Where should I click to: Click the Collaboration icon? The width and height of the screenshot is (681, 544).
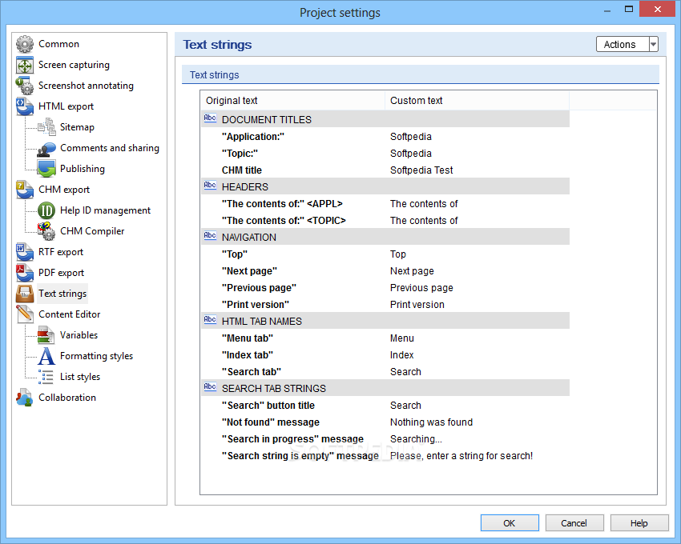(25, 398)
